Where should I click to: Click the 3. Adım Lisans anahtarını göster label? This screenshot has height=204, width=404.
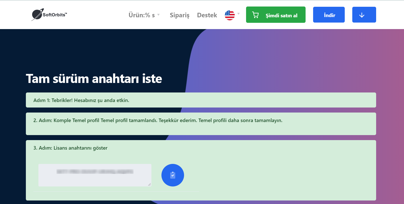[x=70, y=148]
